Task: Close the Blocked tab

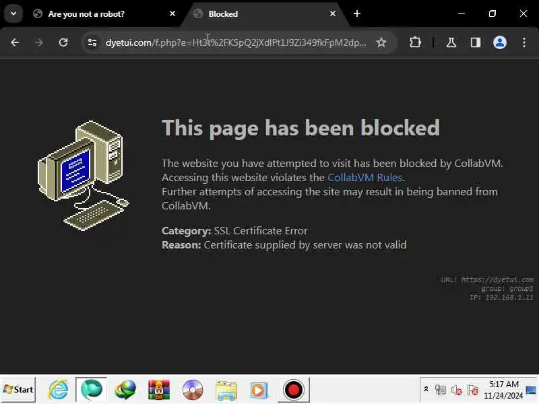Action: point(333,13)
